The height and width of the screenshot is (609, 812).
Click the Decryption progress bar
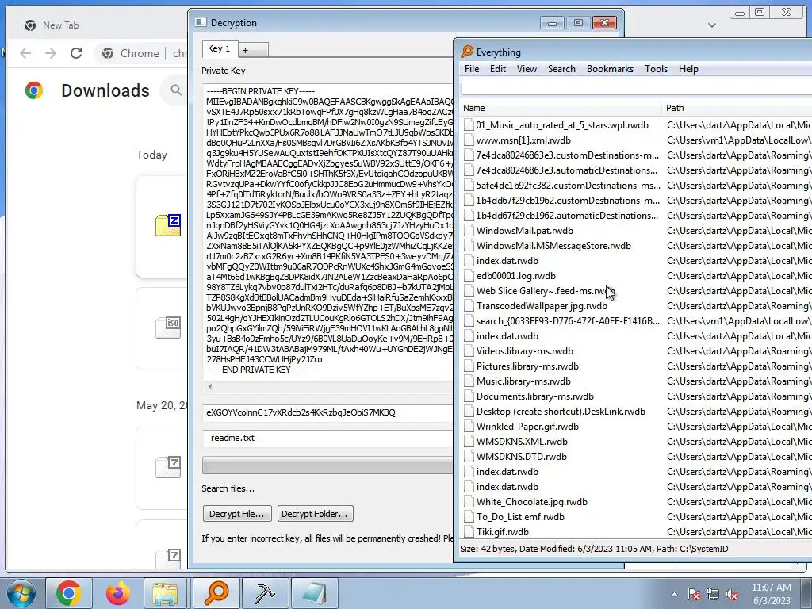(x=327, y=465)
